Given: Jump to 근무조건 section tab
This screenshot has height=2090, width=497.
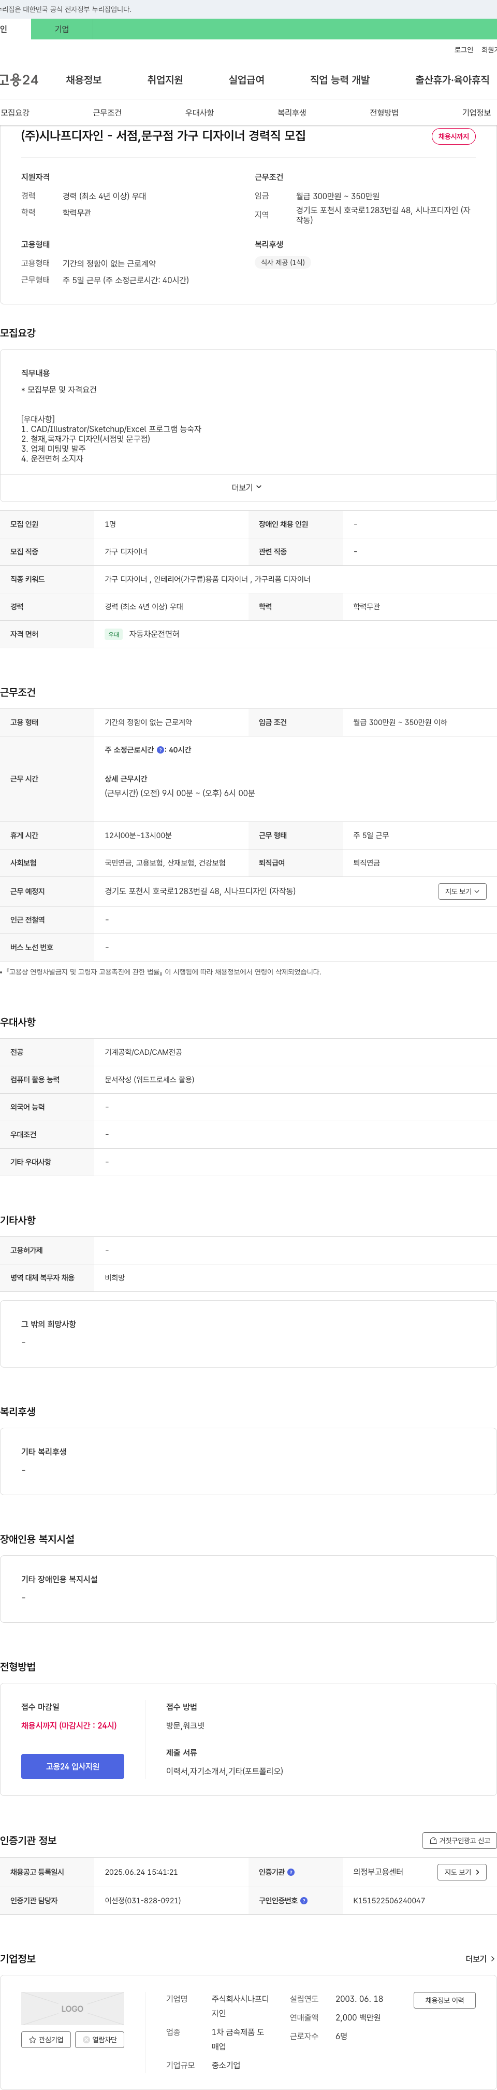Looking at the screenshot, I should pyautogui.click(x=107, y=113).
